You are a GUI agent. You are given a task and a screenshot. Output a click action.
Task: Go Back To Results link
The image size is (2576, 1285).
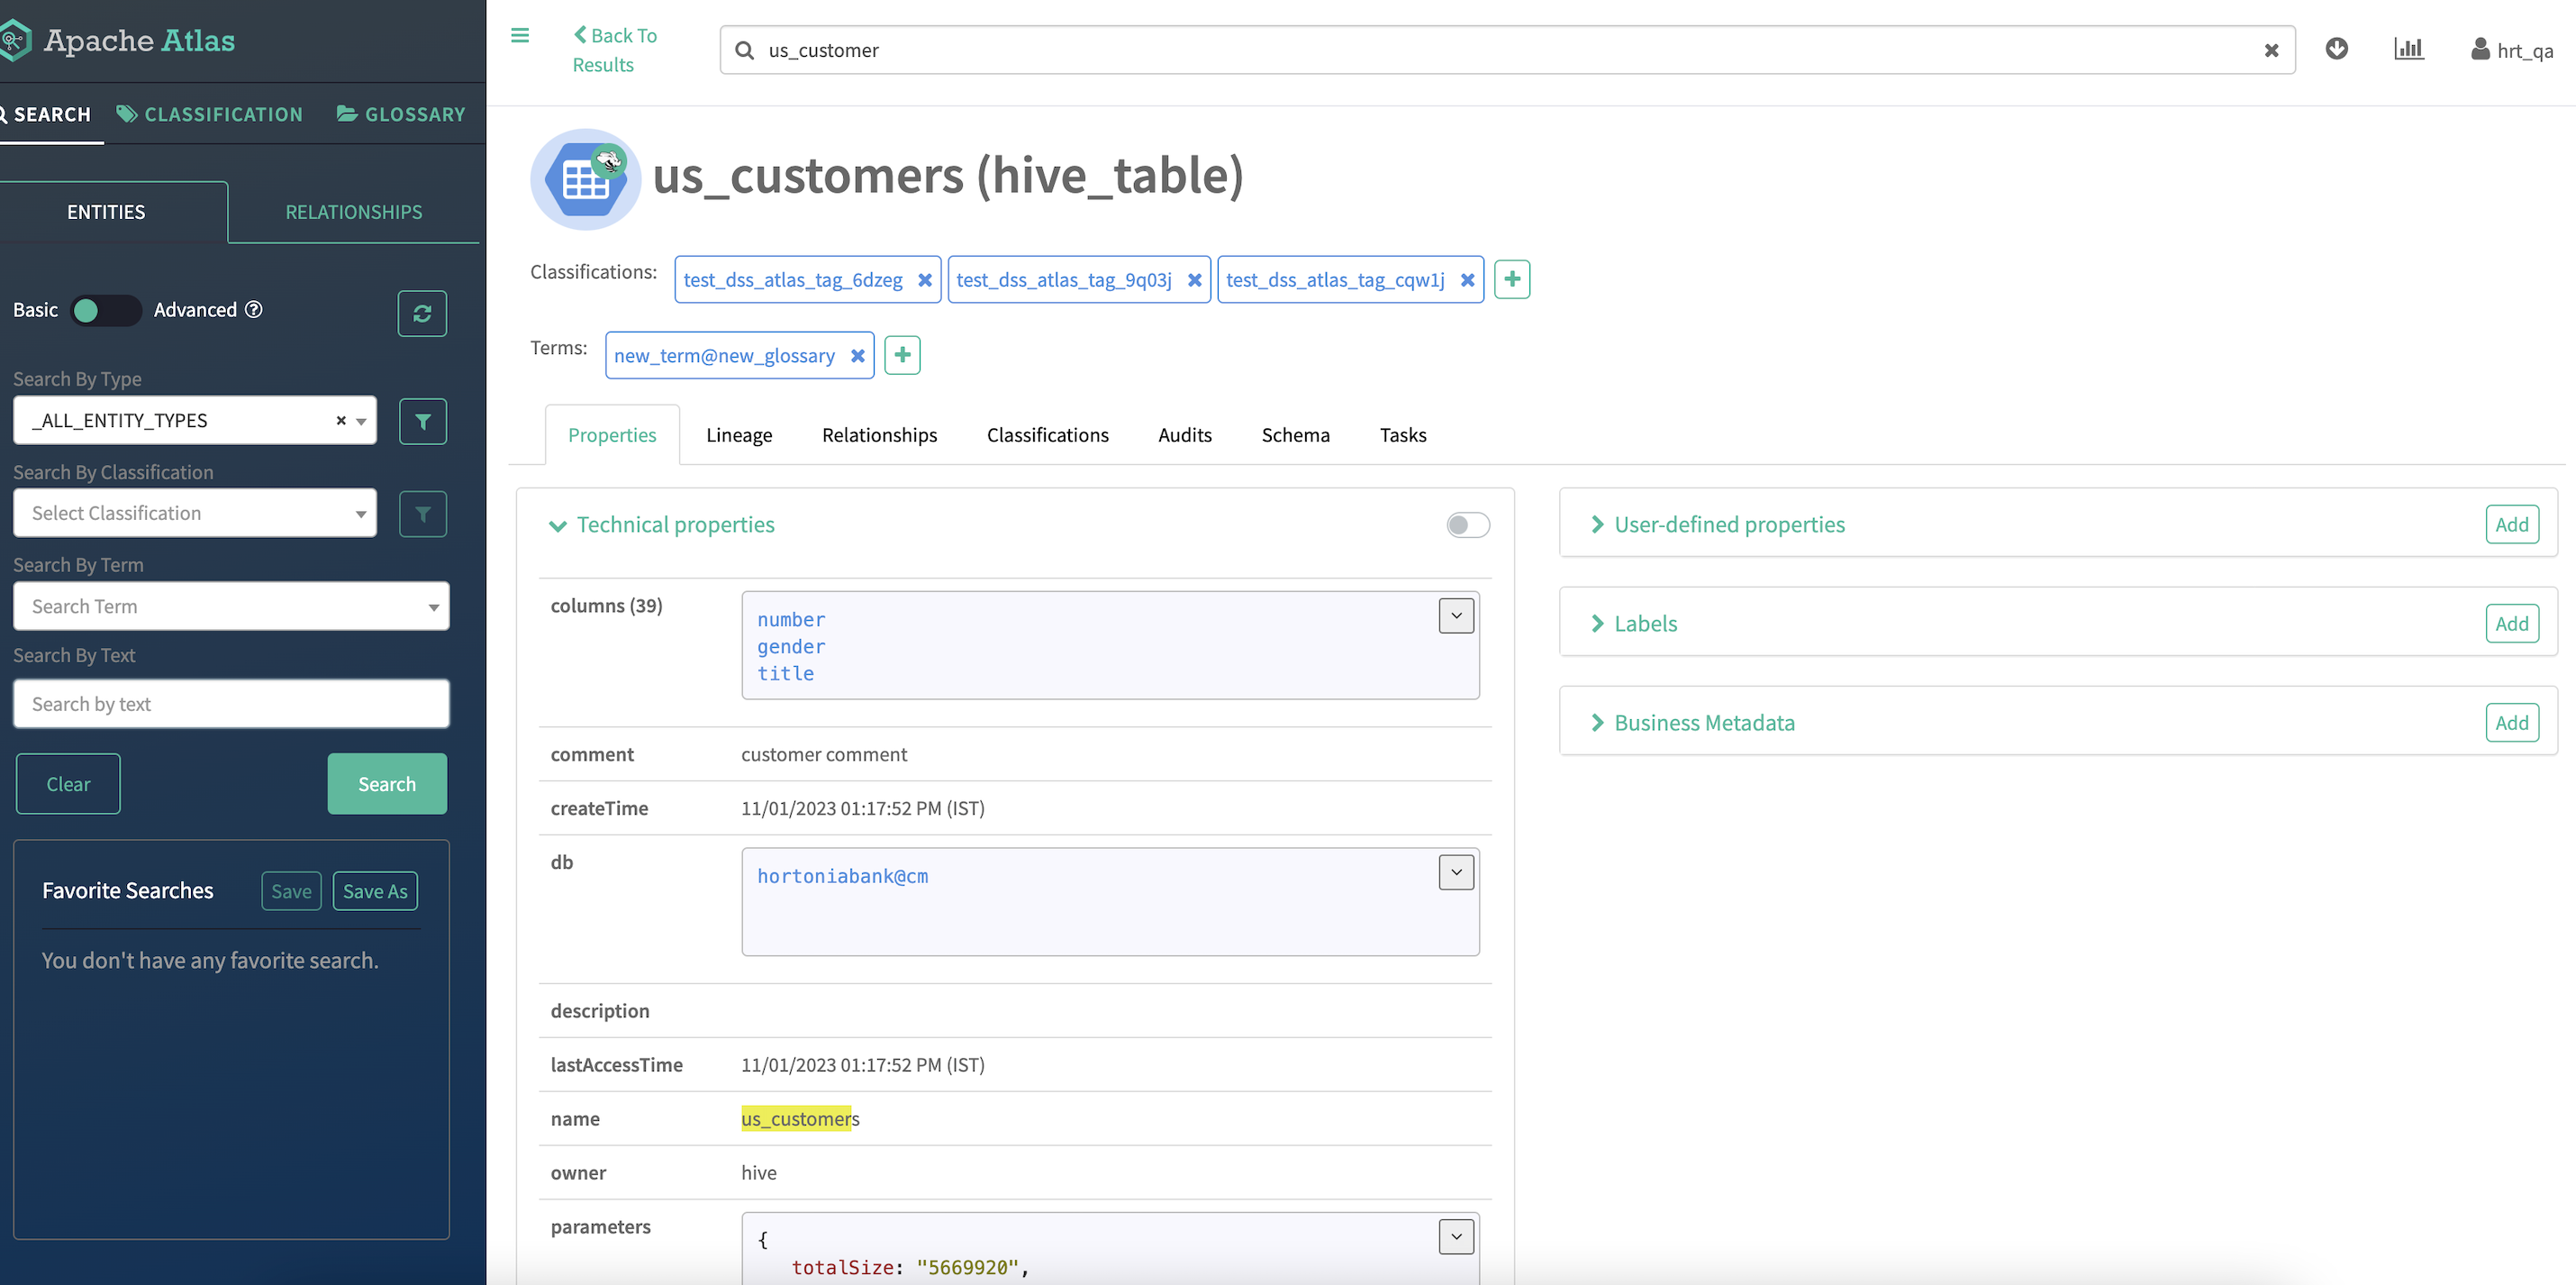click(x=613, y=50)
